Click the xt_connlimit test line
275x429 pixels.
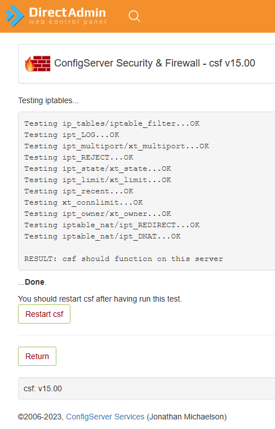click(83, 202)
